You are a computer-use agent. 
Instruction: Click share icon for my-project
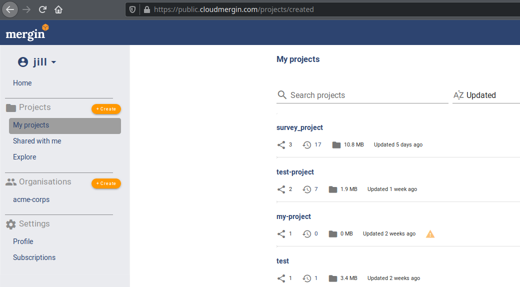281,234
